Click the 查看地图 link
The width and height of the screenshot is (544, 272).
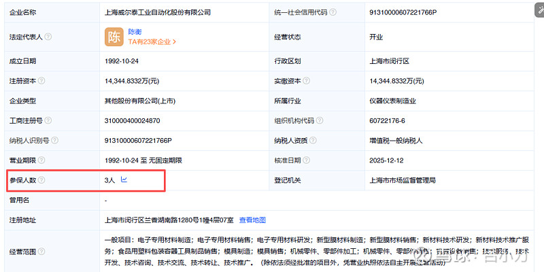[252, 220]
